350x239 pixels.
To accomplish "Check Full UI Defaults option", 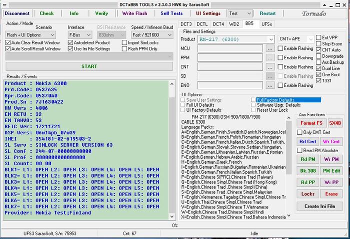I will (183, 105).
